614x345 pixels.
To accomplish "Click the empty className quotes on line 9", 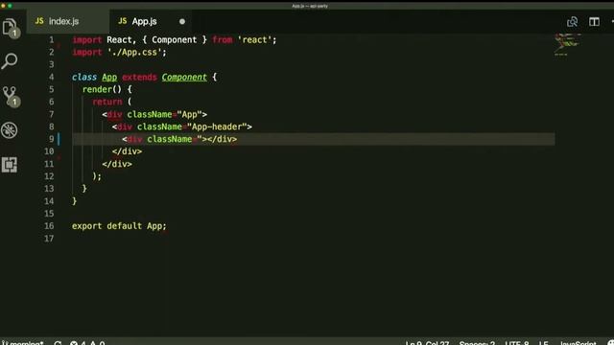I will tap(199, 139).
